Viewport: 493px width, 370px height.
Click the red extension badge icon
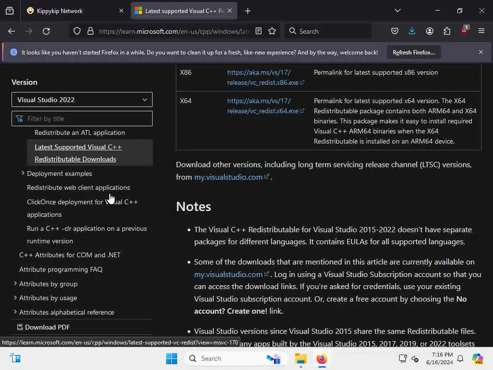464,30
